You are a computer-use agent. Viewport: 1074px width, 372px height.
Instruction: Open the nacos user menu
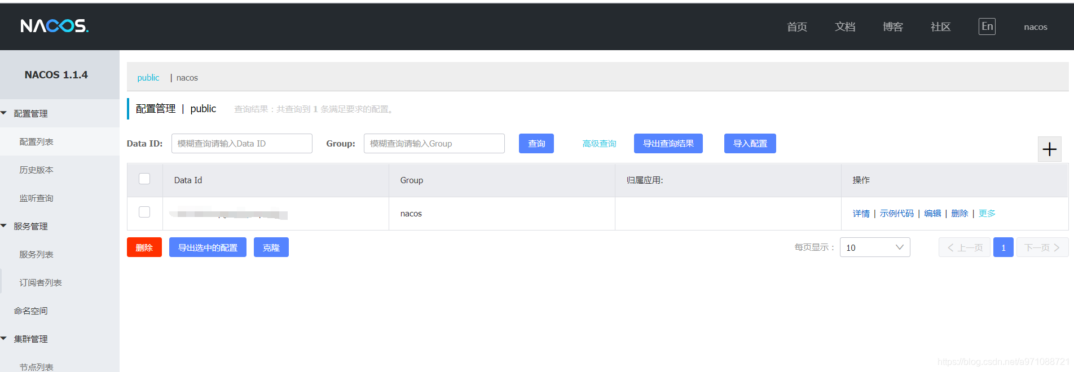point(1035,27)
